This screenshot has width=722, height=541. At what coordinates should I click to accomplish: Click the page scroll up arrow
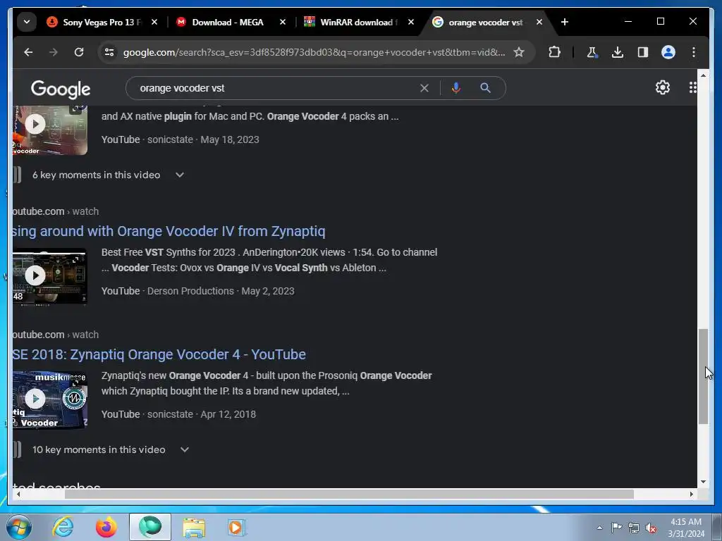703,75
